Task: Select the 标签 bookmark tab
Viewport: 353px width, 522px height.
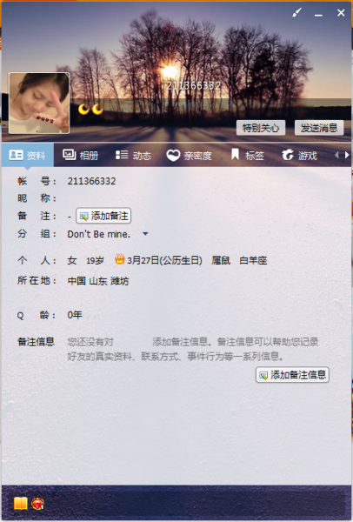Action: (248, 155)
